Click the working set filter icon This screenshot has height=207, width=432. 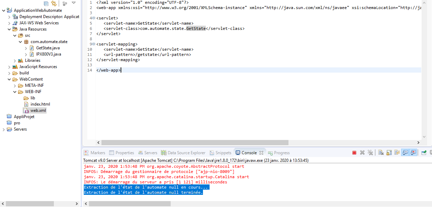click(65, 3)
